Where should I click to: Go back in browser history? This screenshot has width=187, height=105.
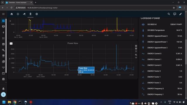(x=3, y=8)
